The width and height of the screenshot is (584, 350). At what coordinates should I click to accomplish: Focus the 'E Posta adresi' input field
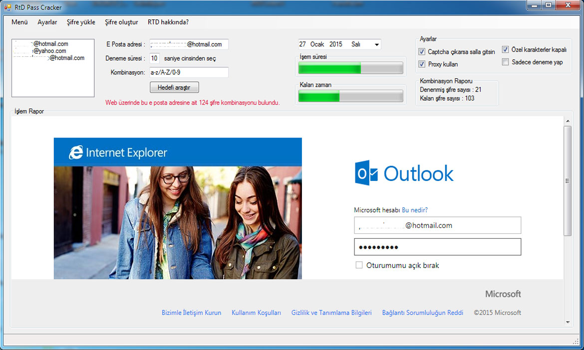[x=189, y=44]
